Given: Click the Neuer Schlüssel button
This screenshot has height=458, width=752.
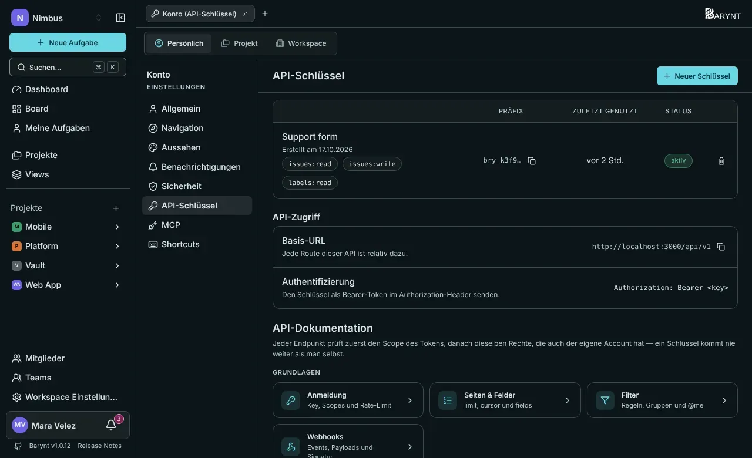Looking at the screenshot, I should (x=697, y=76).
